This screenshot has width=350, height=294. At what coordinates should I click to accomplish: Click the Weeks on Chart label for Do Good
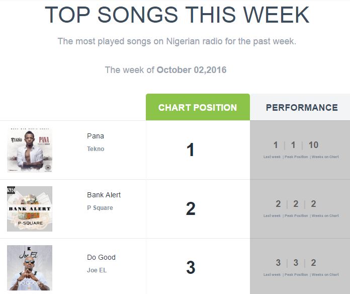coord(325,274)
